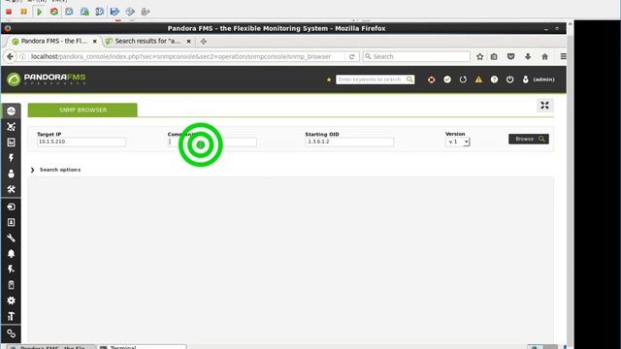This screenshot has width=621, height=349.
Task: Open the single wrench sidebar icon
Action: coord(11,238)
